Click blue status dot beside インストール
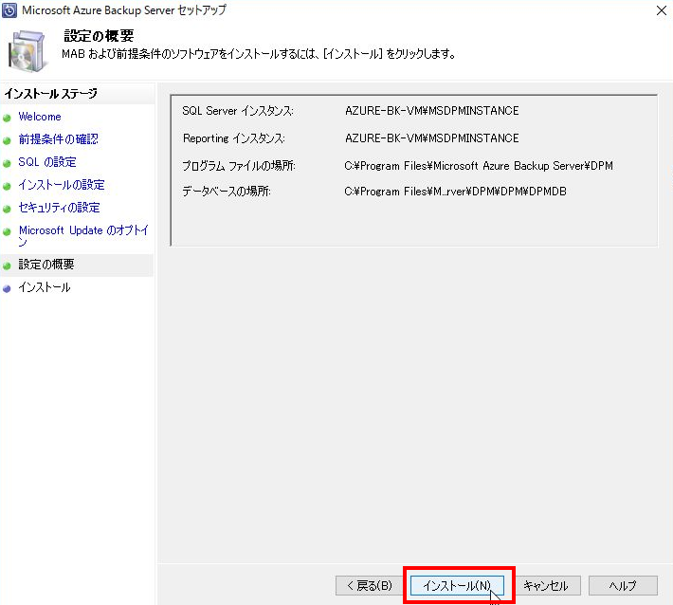 pyautogui.click(x=7, y=288)
